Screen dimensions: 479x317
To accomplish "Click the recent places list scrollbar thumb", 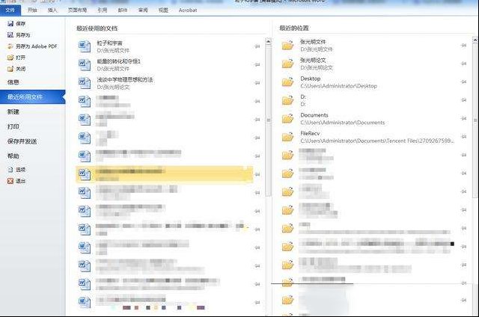I will [475, 121].
